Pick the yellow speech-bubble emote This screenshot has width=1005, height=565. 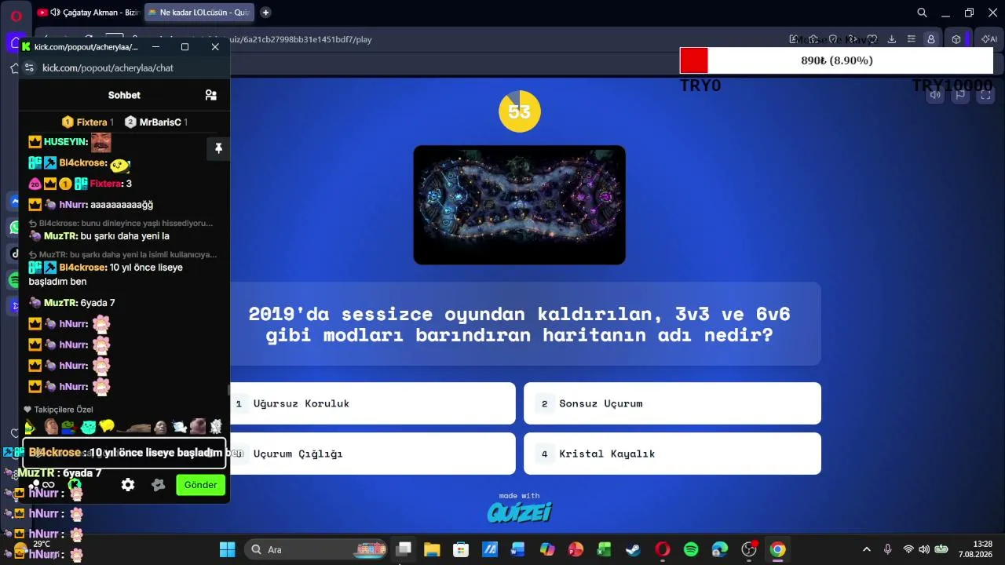(107, 427)
